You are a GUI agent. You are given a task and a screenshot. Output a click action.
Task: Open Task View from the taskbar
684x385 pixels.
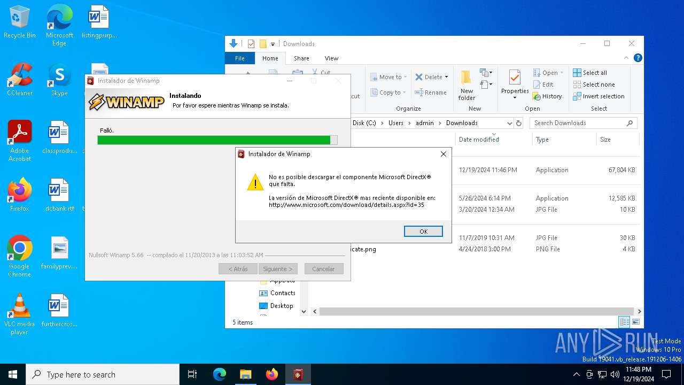coord(192,374)
